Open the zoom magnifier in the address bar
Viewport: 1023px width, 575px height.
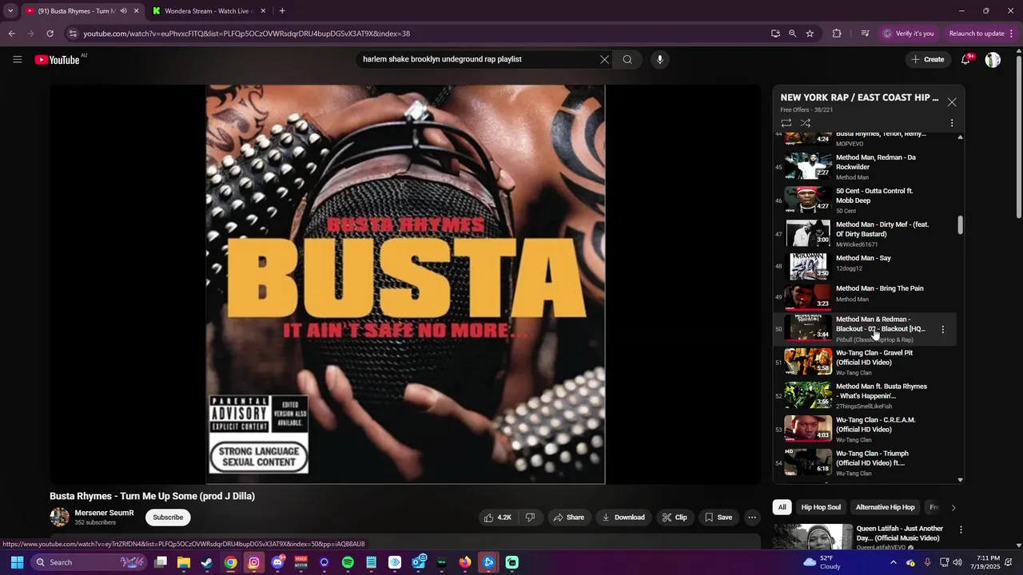coord(792,34)
